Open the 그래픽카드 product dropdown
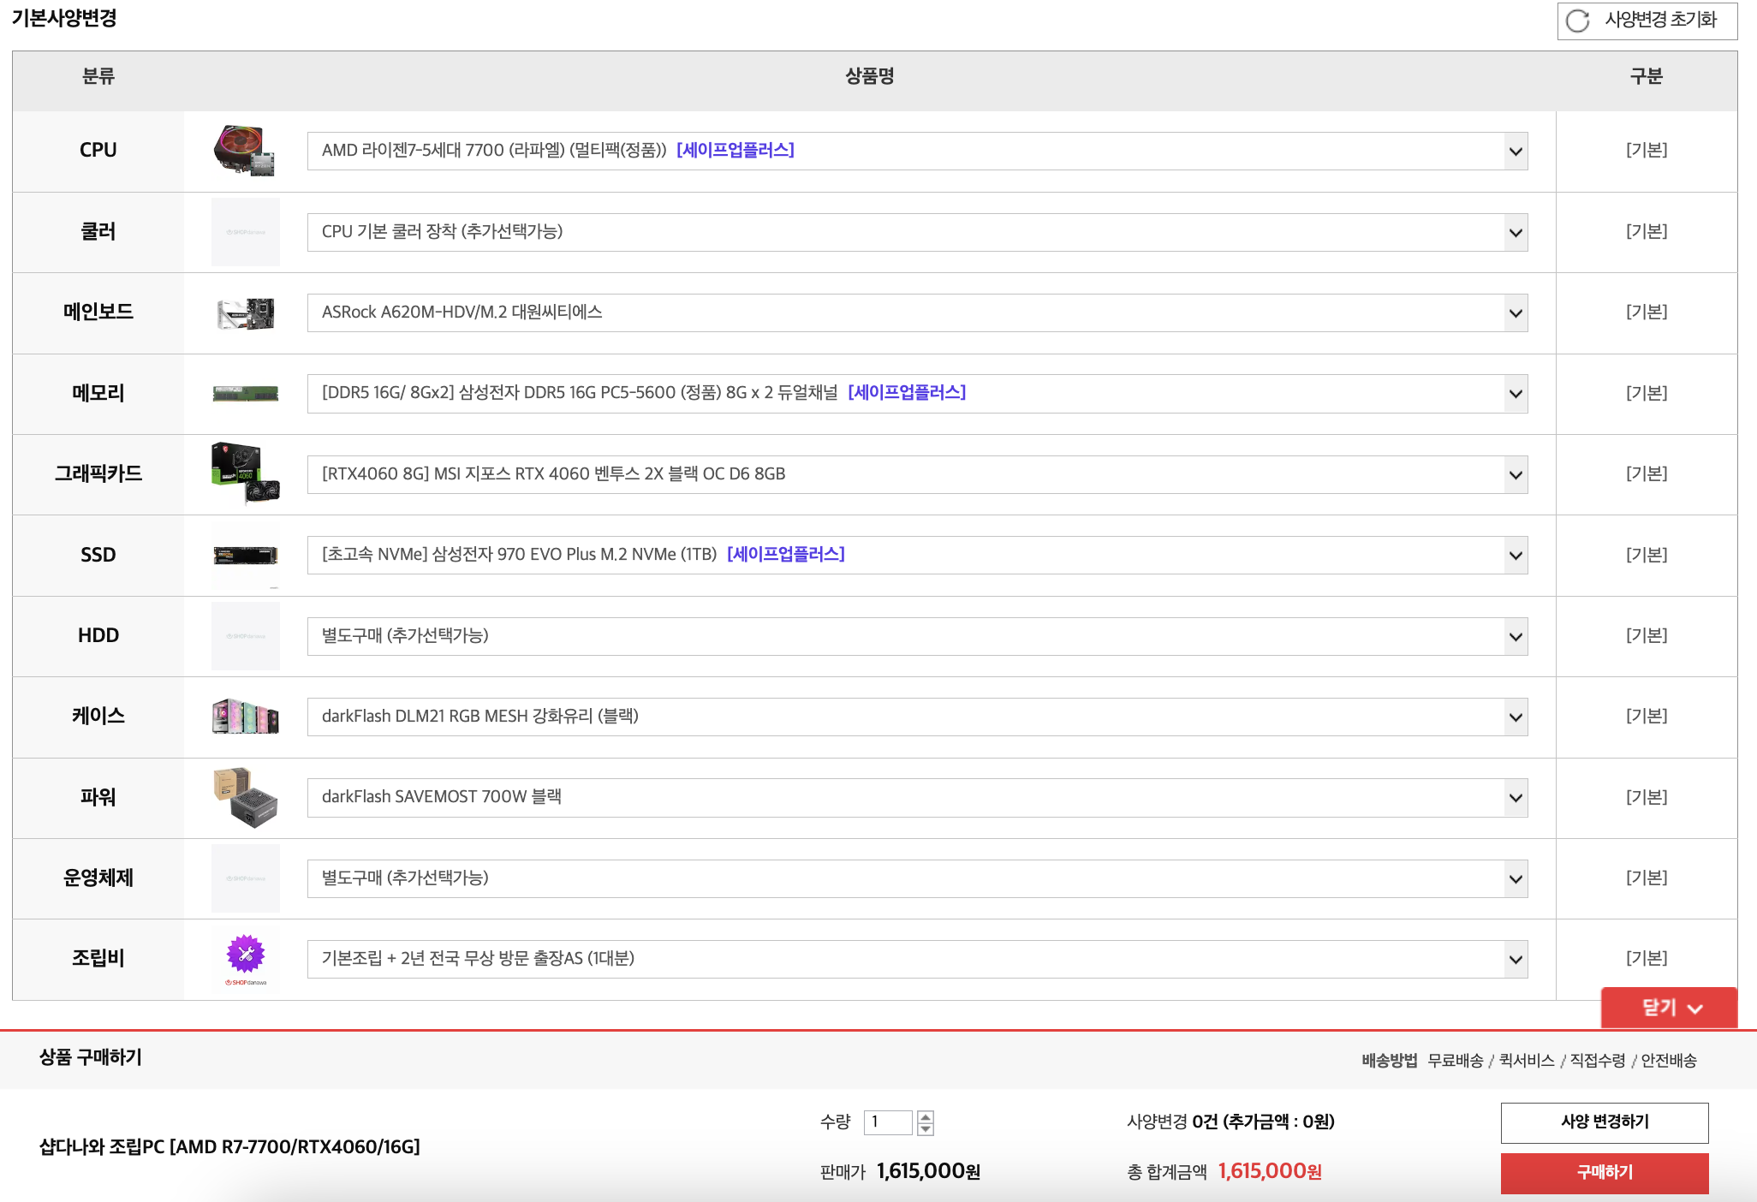Image resolution: width=1757 pixels, height=1202 pixels. pos(916,474)
